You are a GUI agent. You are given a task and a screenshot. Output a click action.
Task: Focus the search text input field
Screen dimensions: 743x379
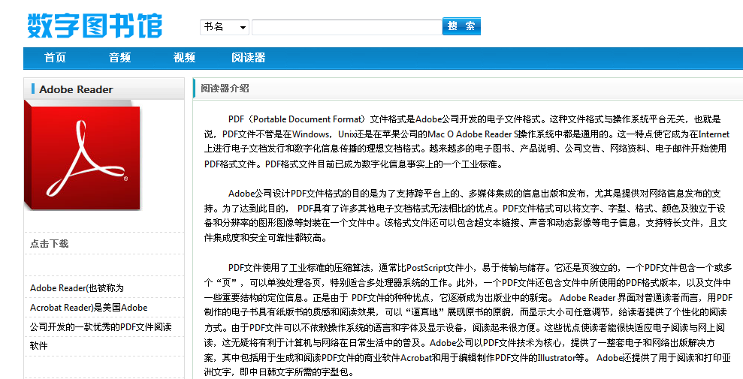(347, 27)
